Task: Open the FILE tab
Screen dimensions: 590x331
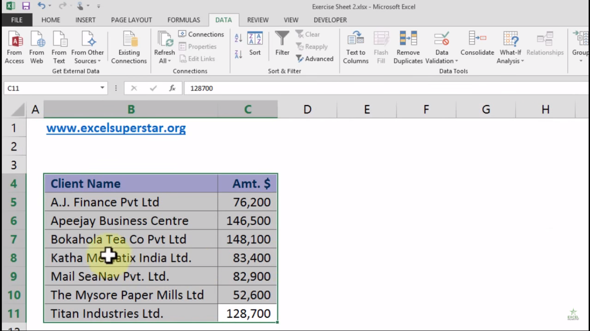Action: tap(17, 20)
